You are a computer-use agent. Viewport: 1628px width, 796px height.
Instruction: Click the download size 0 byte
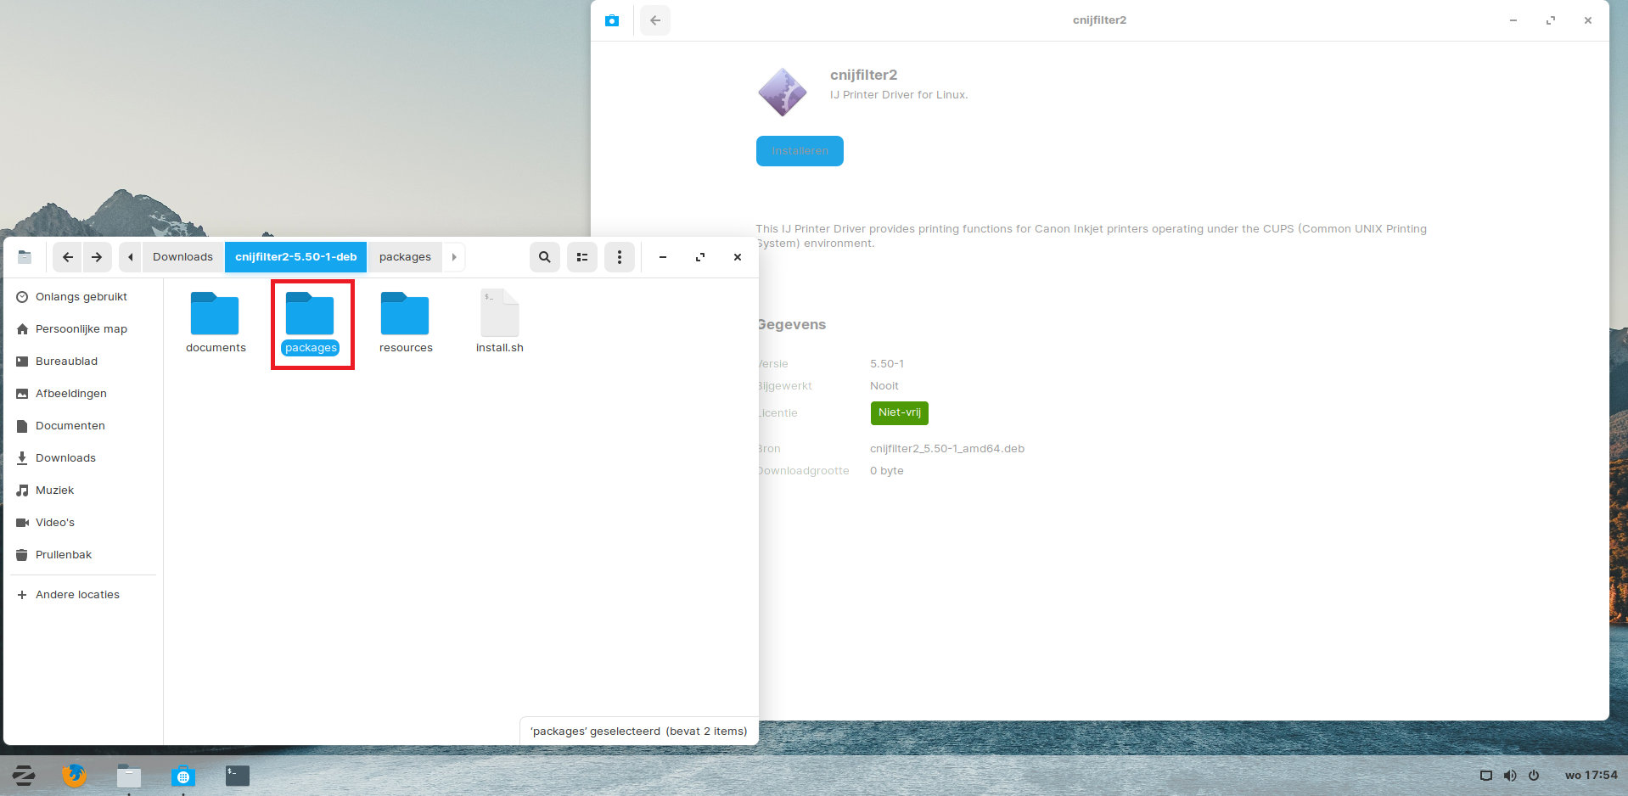tap(887, 471)
